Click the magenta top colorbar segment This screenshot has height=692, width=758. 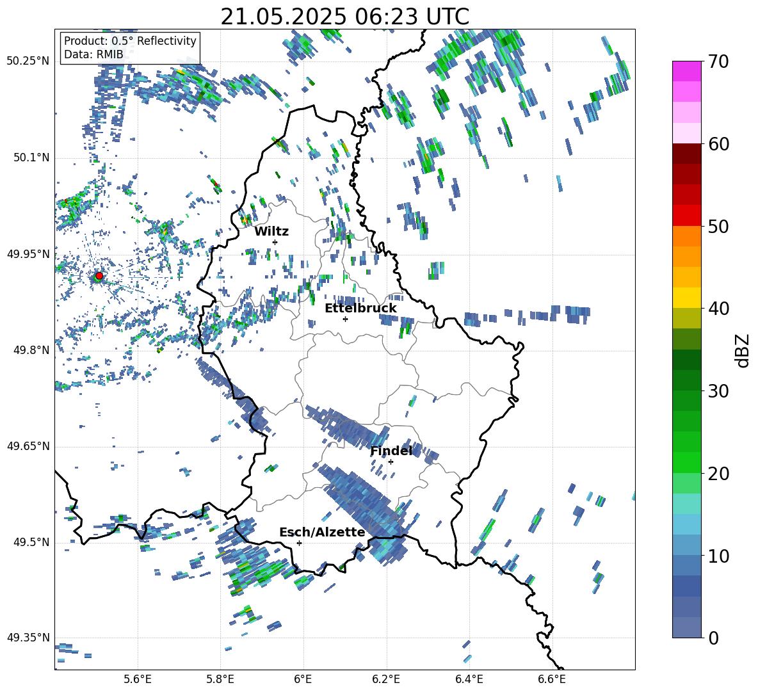click(x=686, y=71)
